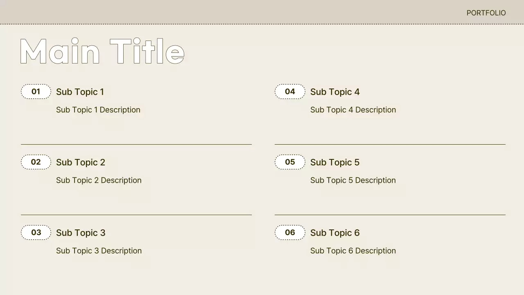Click the Sub Topic 5 Description text
The height and width of the screenshot is (295, 524).
353,180
